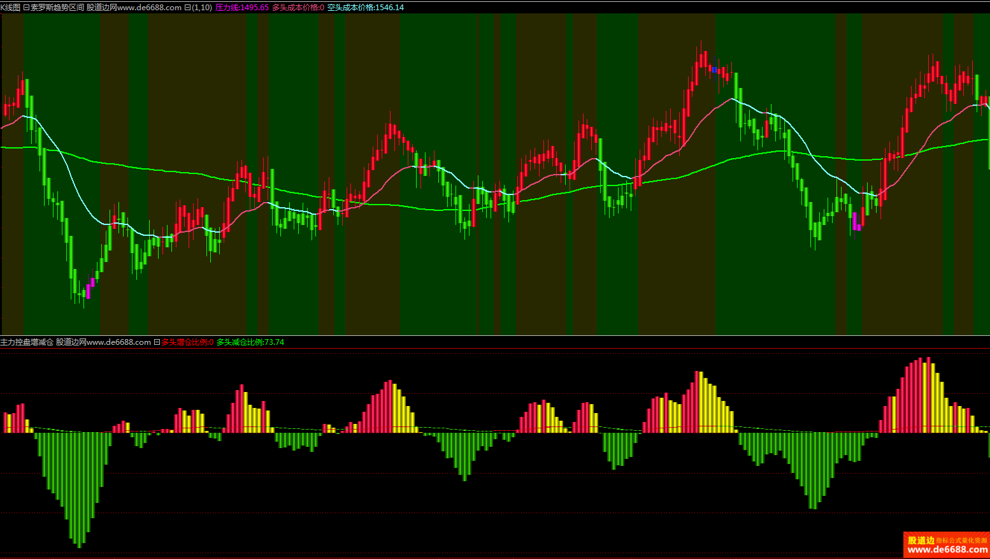This screenshot has height=559, width=990.
Task: Select the 空头成本价格:1546.14 readout
Action: pyautogui.click(x=365, y=8)
